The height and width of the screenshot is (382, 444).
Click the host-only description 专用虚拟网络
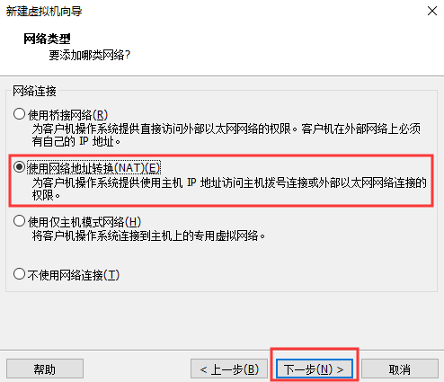(x=148, y=235)
